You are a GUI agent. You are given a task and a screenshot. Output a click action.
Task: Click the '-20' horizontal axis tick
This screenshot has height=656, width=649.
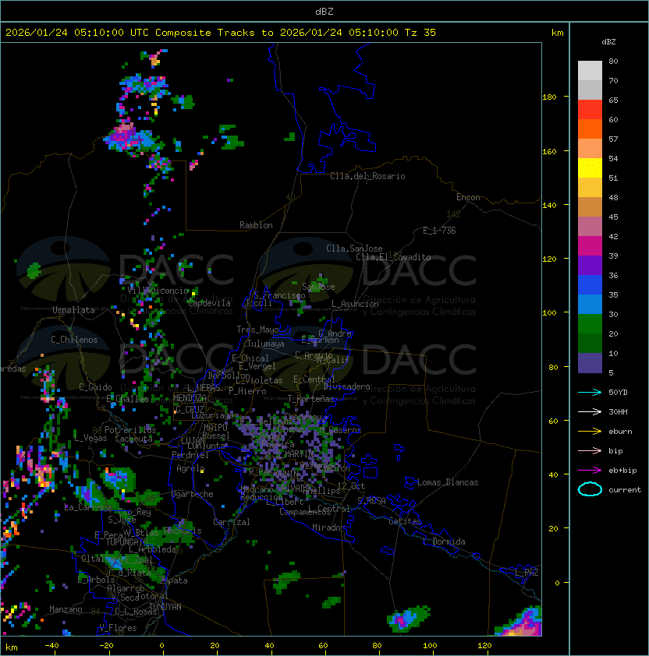pyautogui.click(x=106, y=646)
